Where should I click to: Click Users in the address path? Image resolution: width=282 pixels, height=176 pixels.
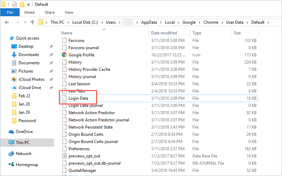(111, 22)
